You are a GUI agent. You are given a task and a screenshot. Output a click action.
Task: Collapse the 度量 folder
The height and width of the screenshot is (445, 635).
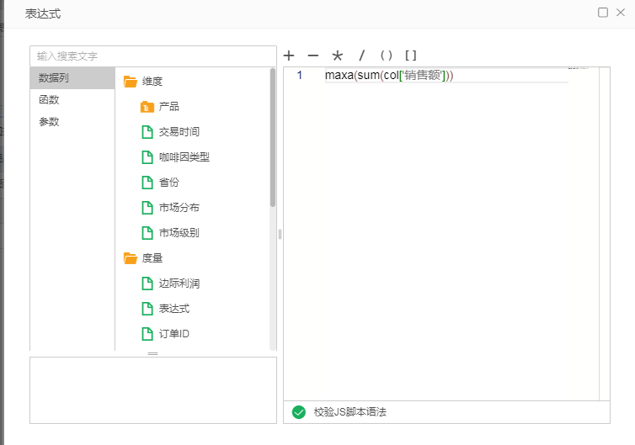(x=131, y=258)
